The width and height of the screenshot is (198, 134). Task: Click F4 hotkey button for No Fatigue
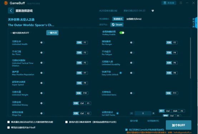click(172, 53)
